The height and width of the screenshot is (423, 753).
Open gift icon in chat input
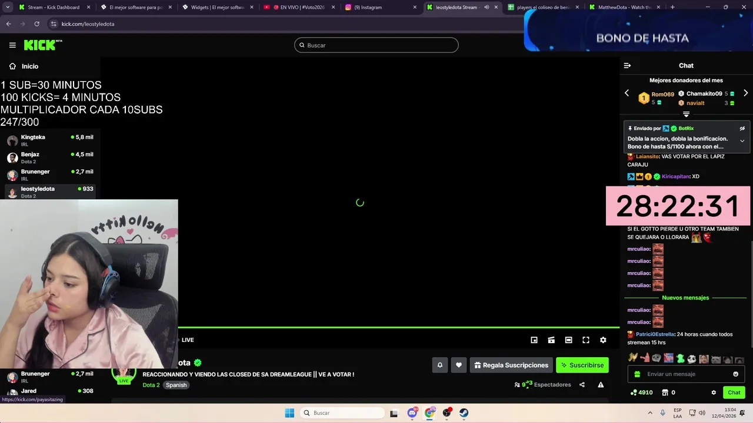(637, 374)
